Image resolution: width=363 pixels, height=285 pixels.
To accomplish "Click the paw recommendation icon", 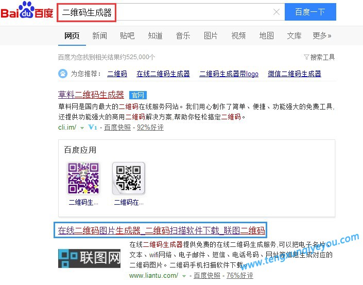I will pyautogui.click(x=62, y=74).
